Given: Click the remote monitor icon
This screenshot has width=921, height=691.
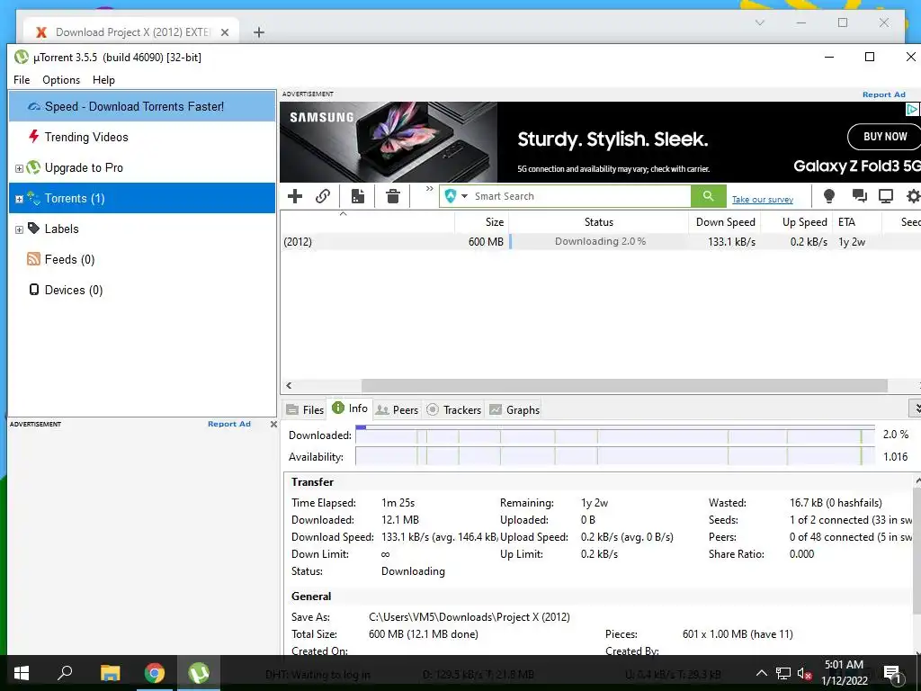Looking at the screenshot, I should [x=886, y=196].
